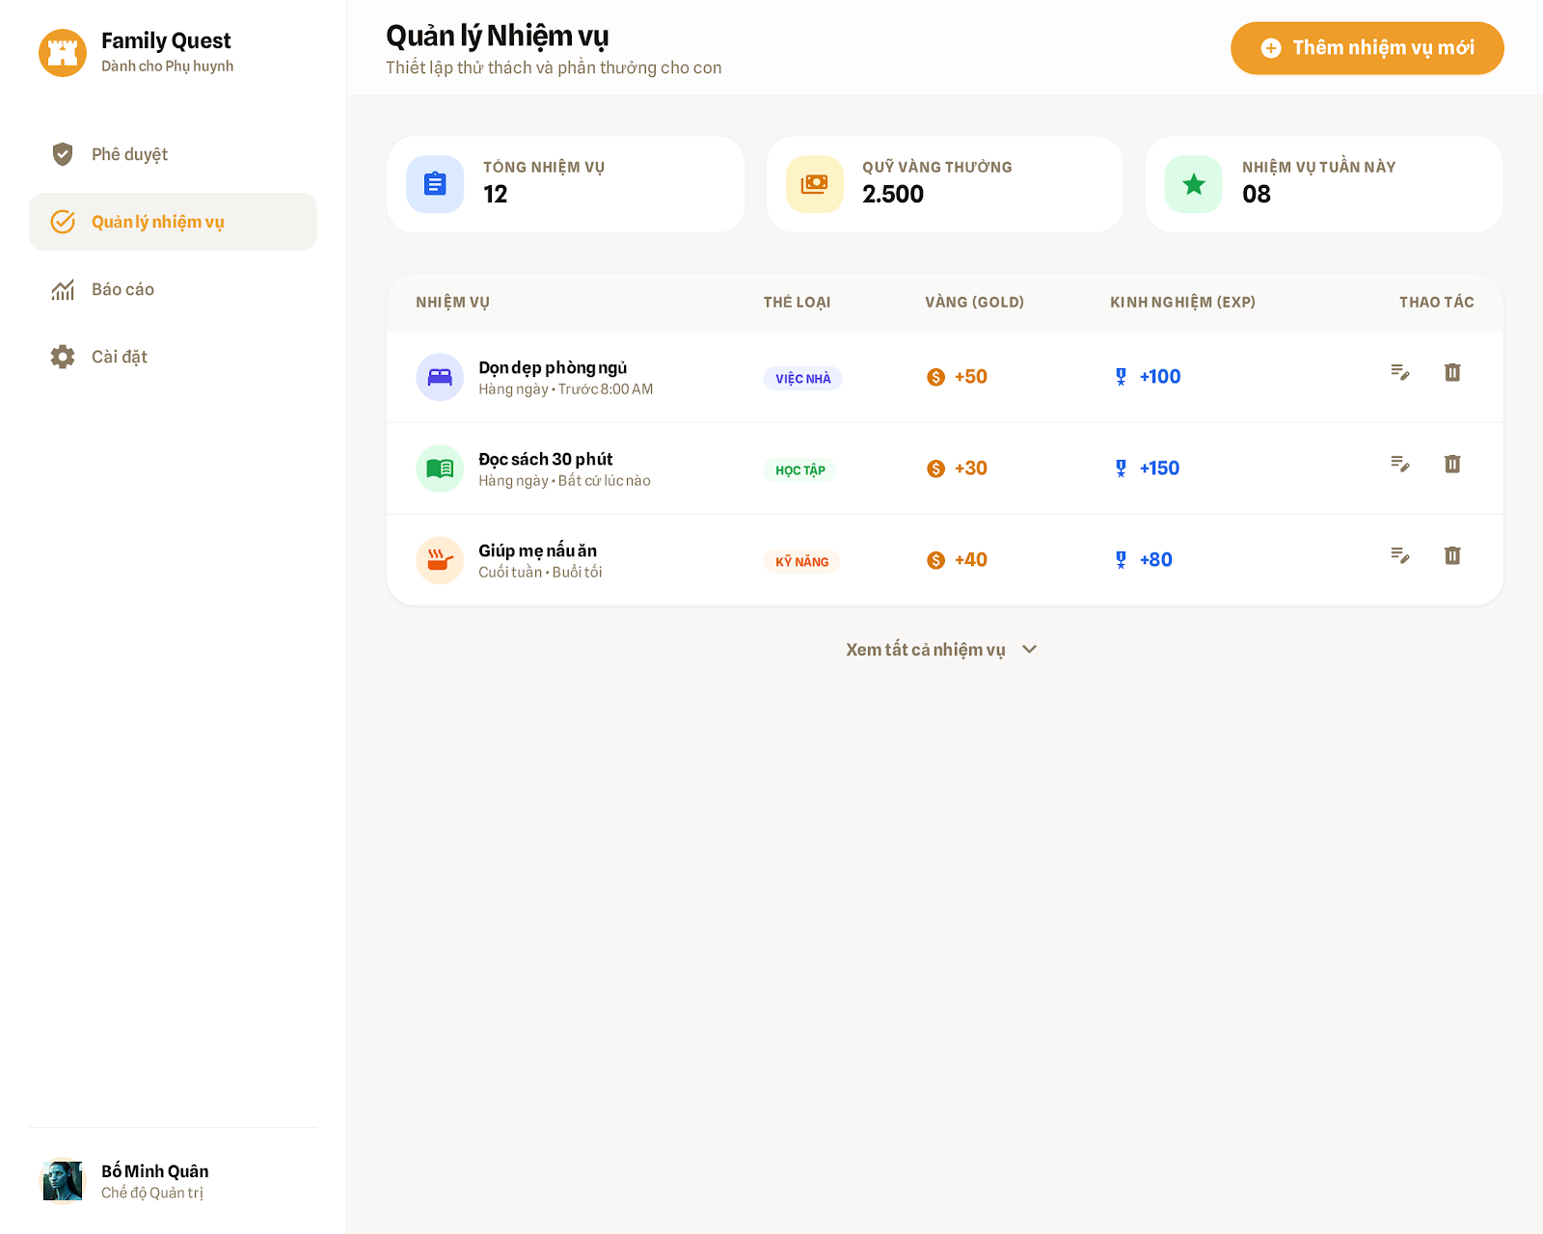Click the HỌC TẬP category badge

[801, 470]
